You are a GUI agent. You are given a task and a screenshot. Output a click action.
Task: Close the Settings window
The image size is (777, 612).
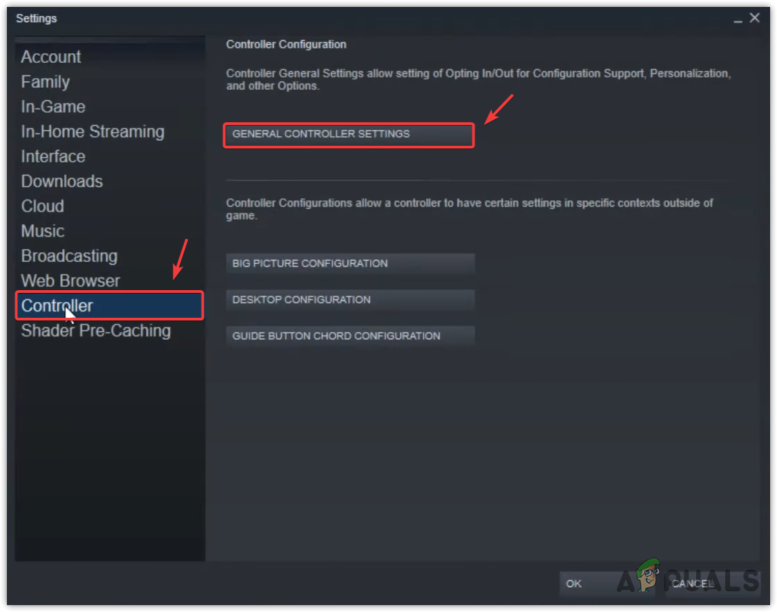(x=755, y=19)
